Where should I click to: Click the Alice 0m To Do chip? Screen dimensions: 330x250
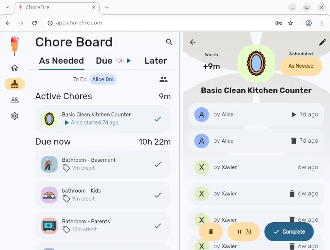point(103,79)
